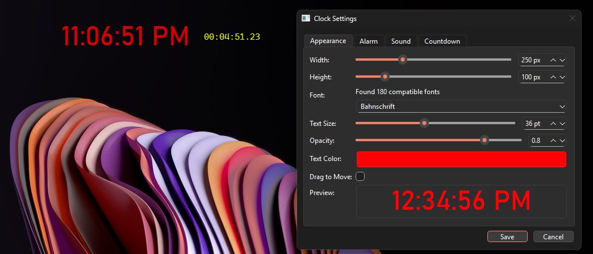Screen dimensions: 593x254
Task: Click the red 11:06:51 PM desktop clock
Action: coord(125,36)
